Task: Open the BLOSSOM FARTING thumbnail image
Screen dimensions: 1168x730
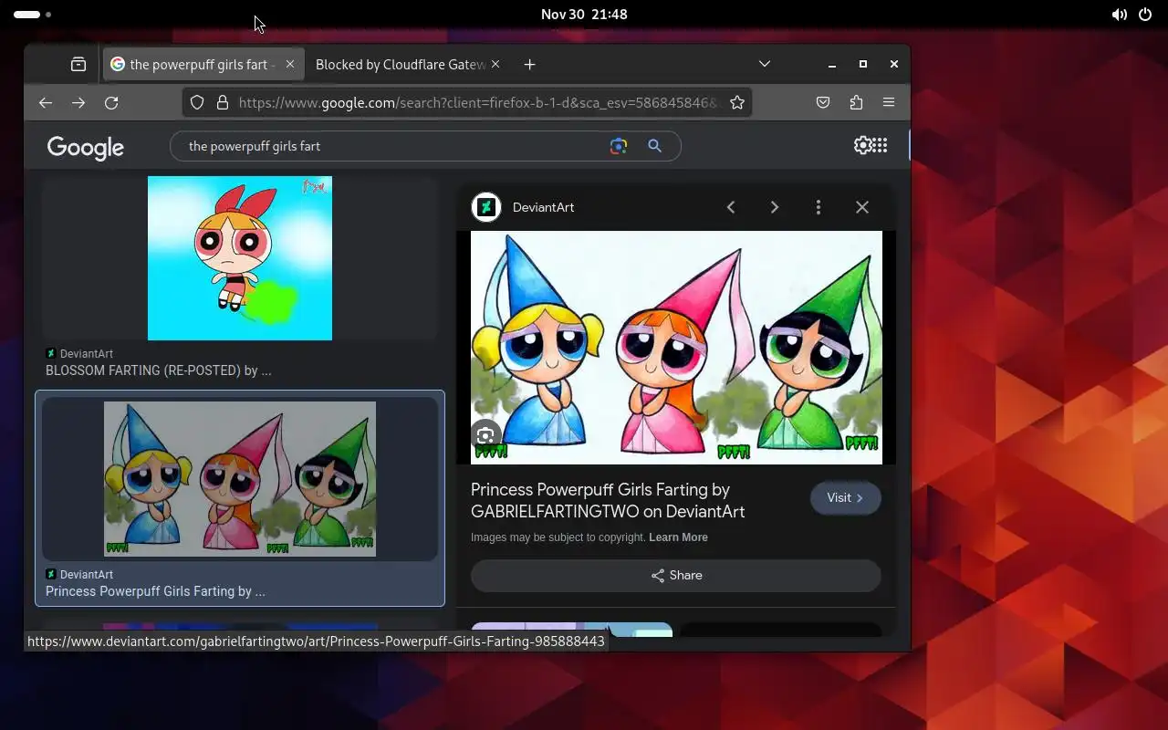Action: tap(240, 258)
